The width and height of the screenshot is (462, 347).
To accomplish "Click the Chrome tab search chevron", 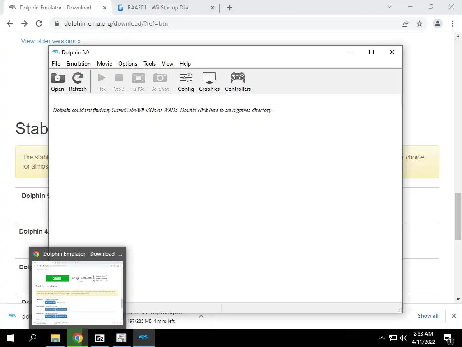I will (389, 6).
